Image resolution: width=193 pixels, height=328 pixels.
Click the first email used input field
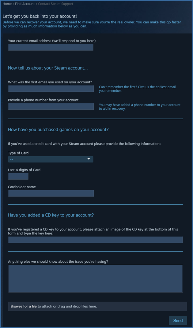pyautogui.click(x=51, y=89)
